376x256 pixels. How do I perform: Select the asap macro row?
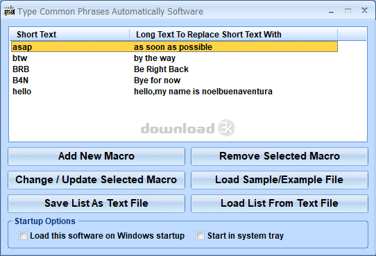tap(174, 47)
